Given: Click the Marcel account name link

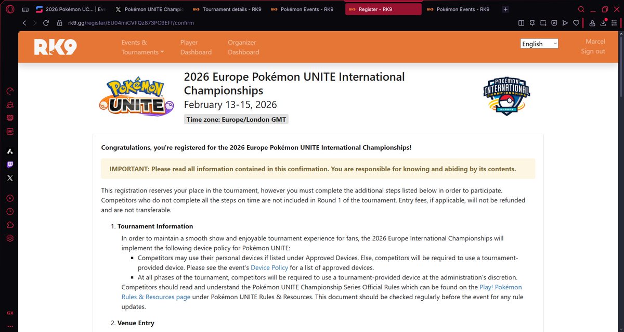Looking at the screenshot, I should click(595, 42).
